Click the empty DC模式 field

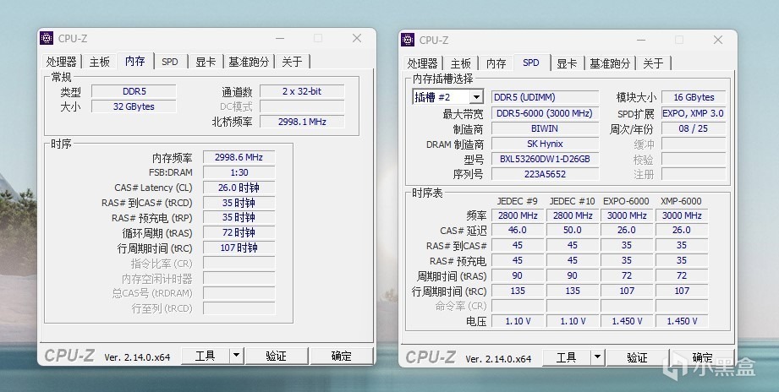(x=302, y=106)
